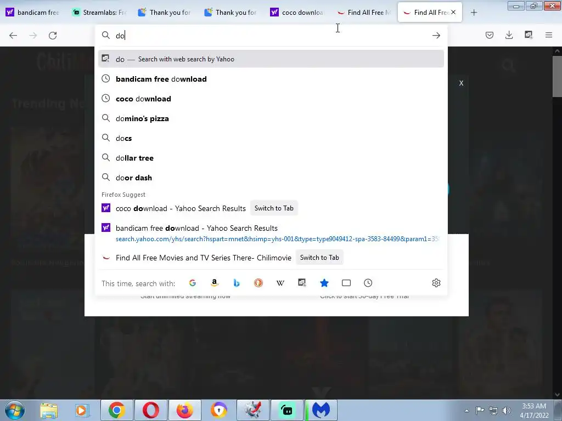Click the Action Center flag tray icon
The height and width of the screenshot is (421, 562).
point(480,411)
